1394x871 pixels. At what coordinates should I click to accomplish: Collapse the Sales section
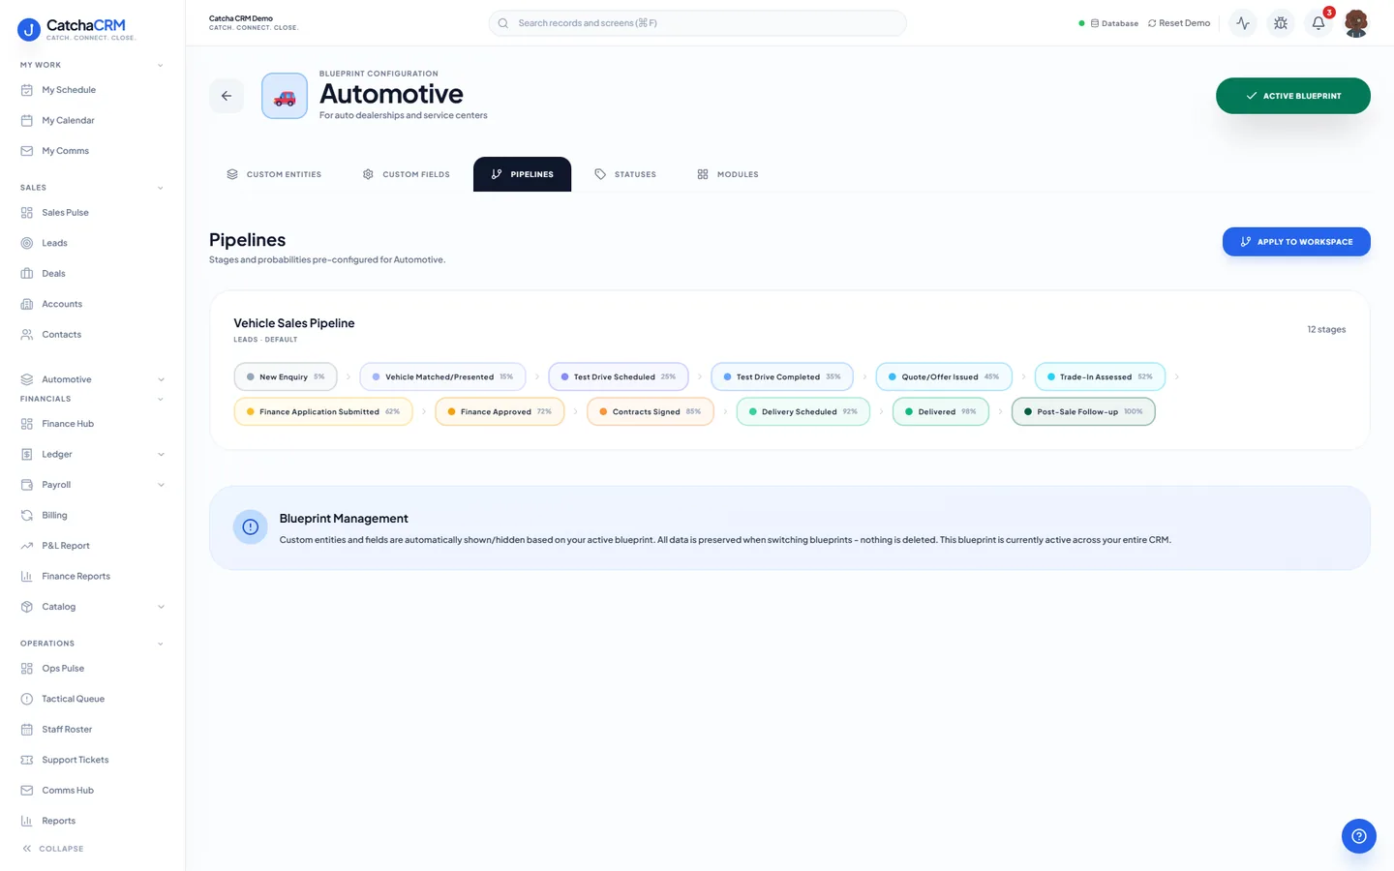[161, 188]
